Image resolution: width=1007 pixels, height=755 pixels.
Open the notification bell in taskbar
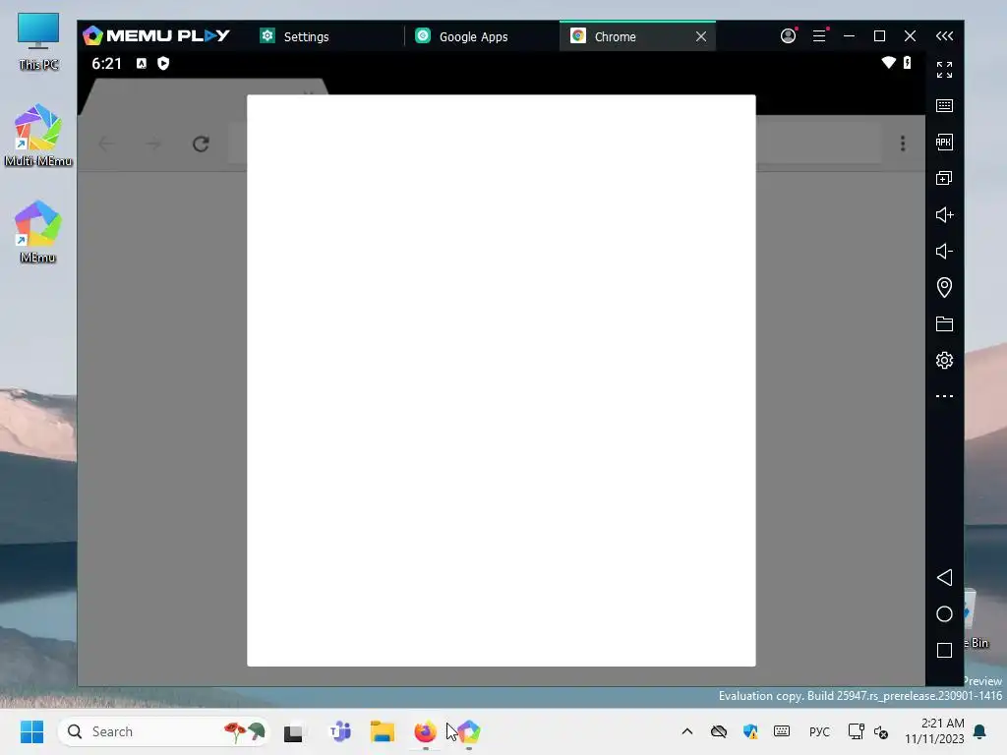(980, 731)
